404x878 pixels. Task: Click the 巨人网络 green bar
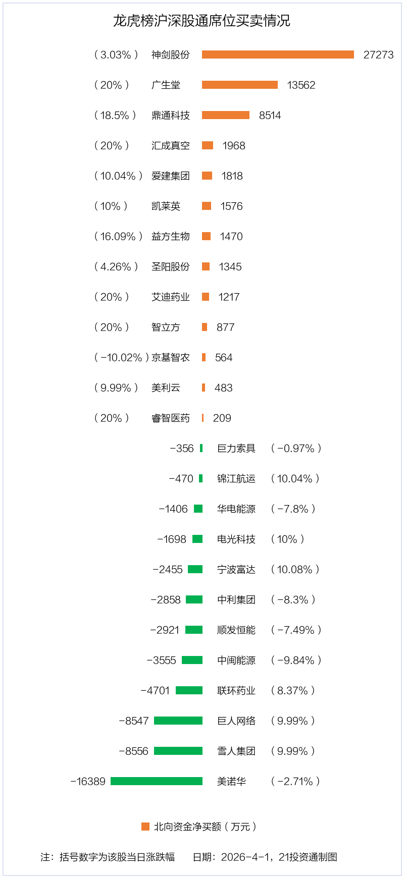coord(178,721)
